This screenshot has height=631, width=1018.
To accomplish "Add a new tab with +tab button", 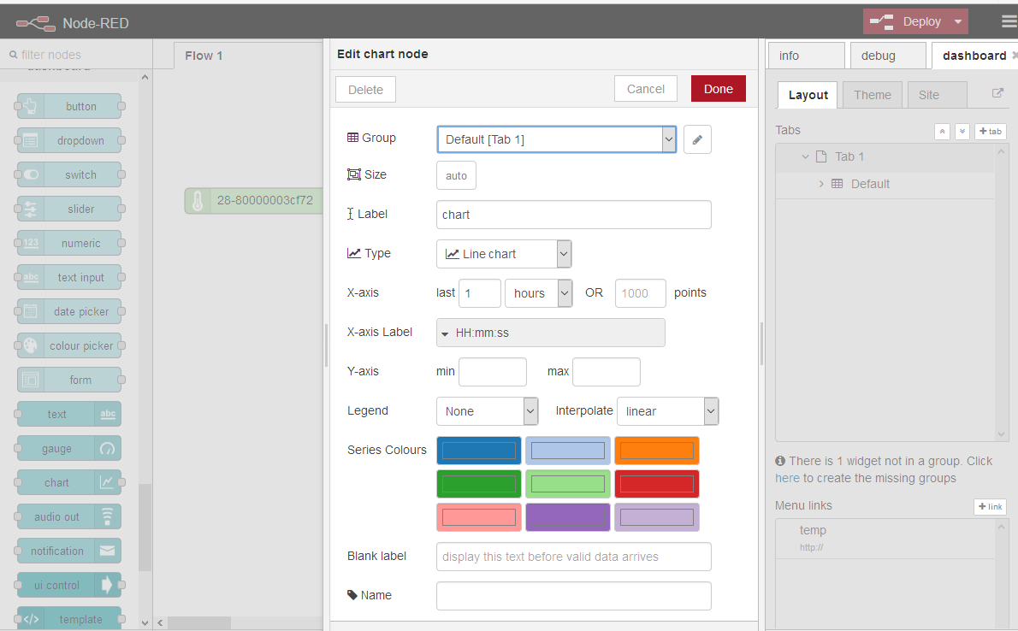I will pyautogui.click(x=990, y=131).
